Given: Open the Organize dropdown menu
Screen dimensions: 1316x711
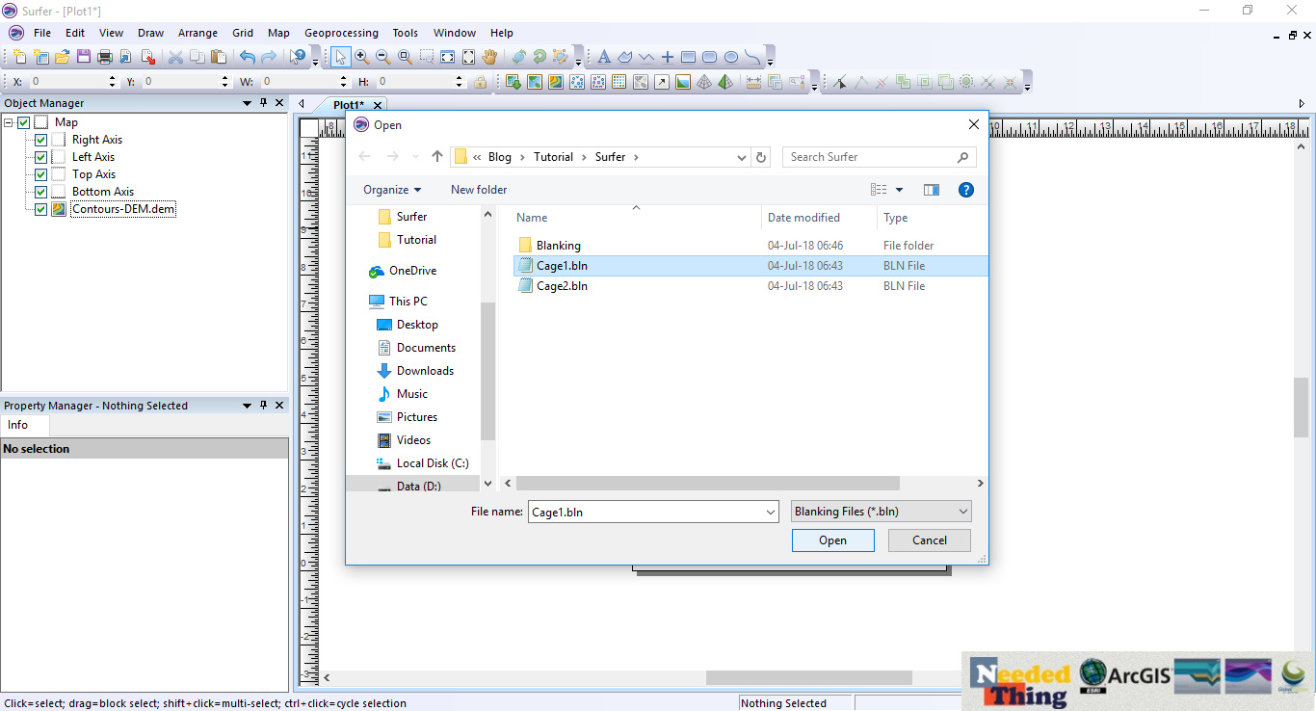Looking at the screenshot, I should [x=392, y=190].
